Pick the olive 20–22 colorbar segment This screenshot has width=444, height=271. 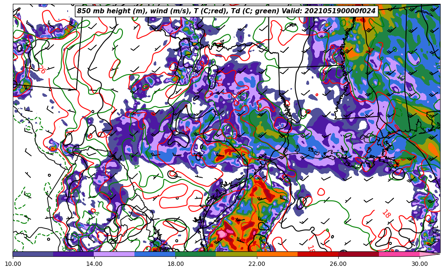tap(236, 254)
